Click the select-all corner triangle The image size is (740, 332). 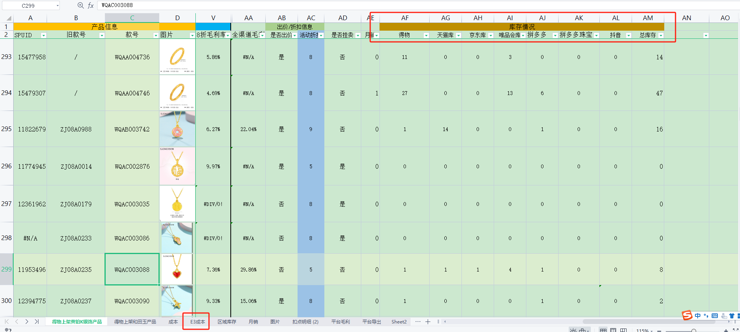[9, 18]
